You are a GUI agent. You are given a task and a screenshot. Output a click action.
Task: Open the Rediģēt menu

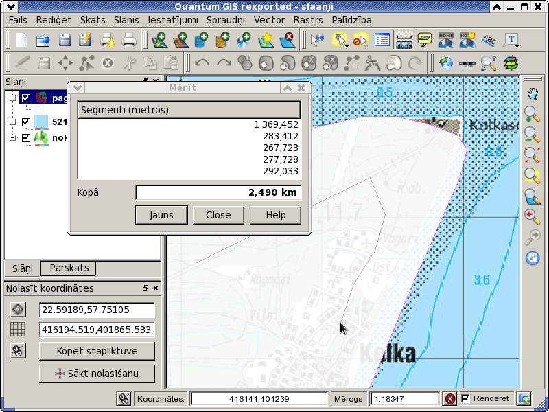[54, 21]
